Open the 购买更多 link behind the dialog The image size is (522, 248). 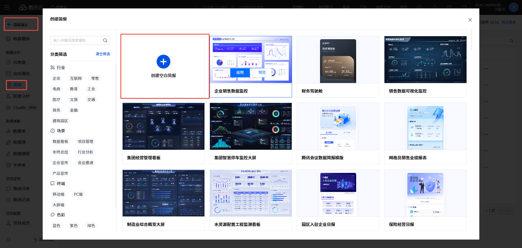click(509, 22)
